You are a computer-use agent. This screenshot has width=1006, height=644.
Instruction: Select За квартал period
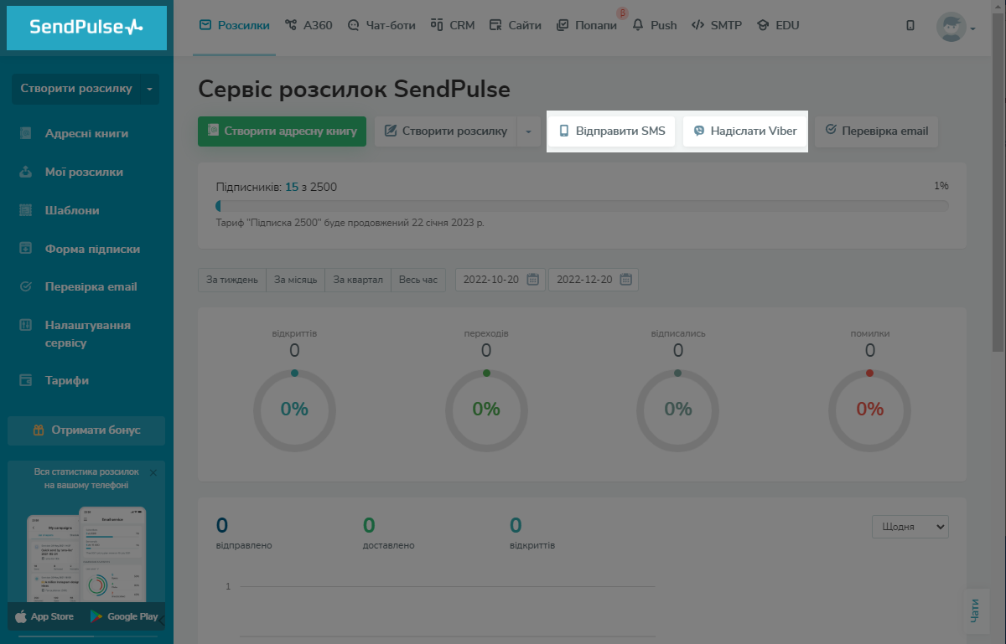click(x=358, y=280)
